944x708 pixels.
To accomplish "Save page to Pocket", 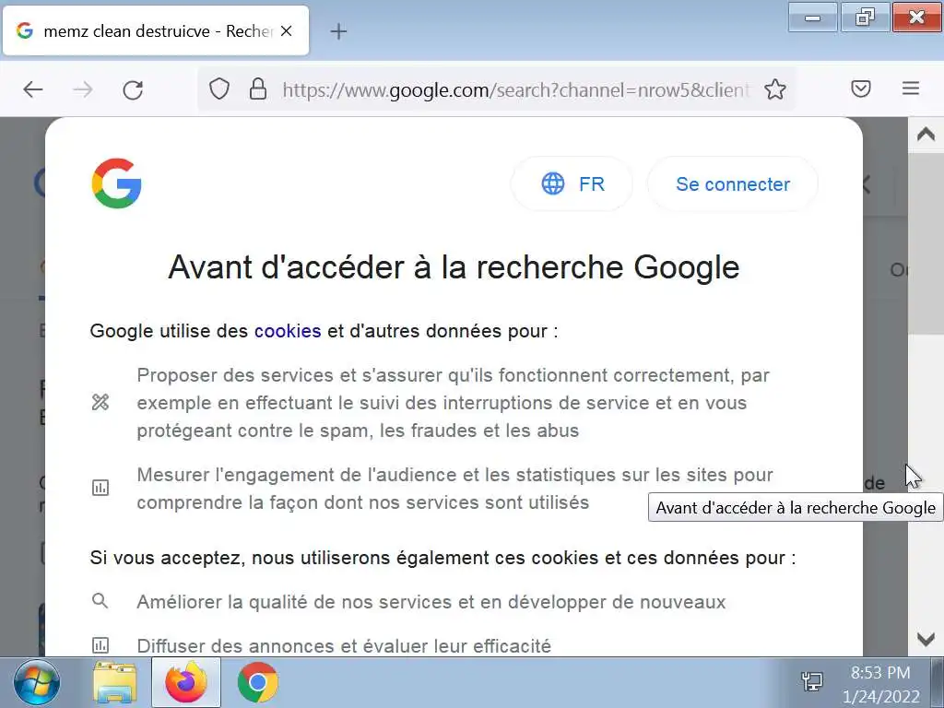I will (861, 89).
